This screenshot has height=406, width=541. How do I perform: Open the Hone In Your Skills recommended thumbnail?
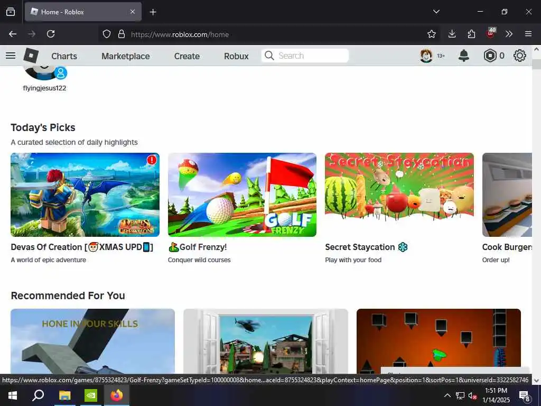click(x=92, y=341)
